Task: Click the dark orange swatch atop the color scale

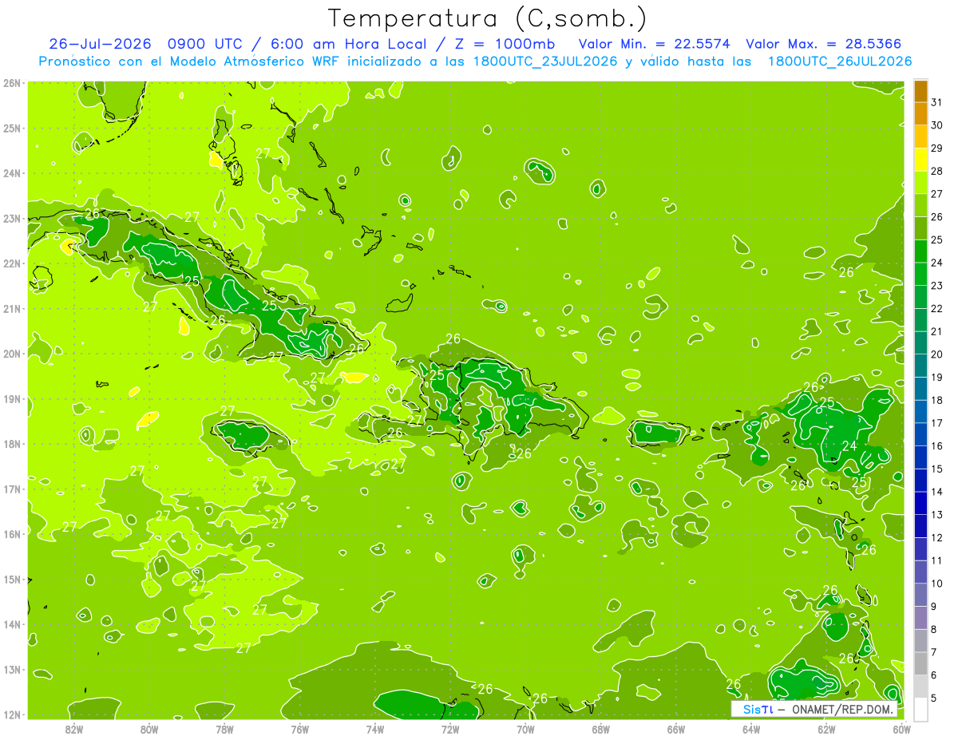Action: tap(920, 91)
